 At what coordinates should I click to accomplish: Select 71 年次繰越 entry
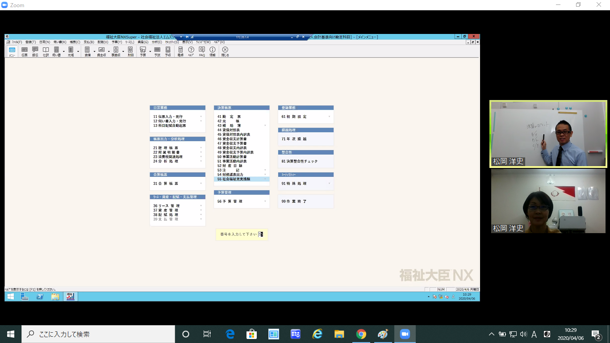click(x=294, y=139)
